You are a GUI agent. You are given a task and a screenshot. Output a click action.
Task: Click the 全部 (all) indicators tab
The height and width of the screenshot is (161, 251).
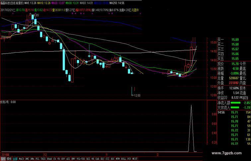[15, 159]
